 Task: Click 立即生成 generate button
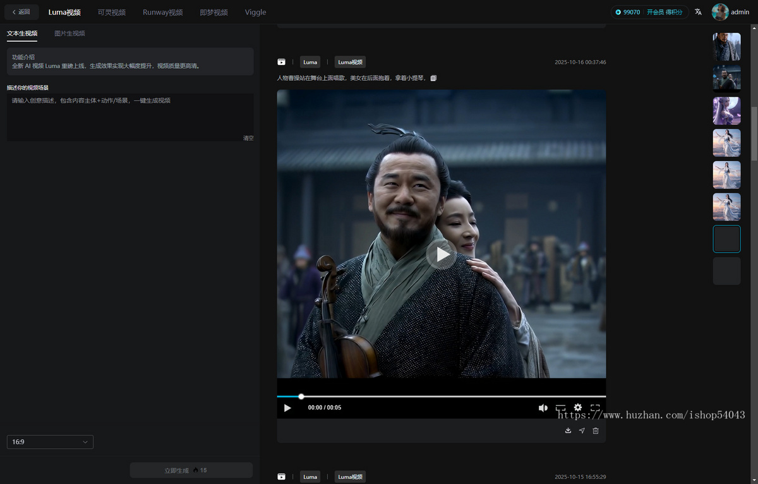click(x=191, y=470)
